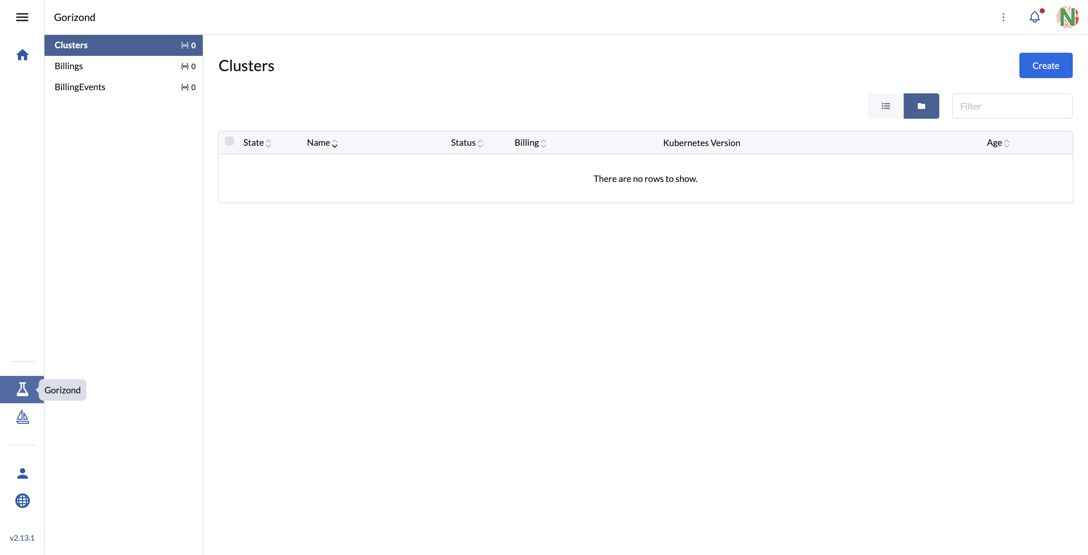Image resolution: width=1088 pixels, height=555 pixels.
Task: Click the user avatar in the top right
Action: (1067, 17)
